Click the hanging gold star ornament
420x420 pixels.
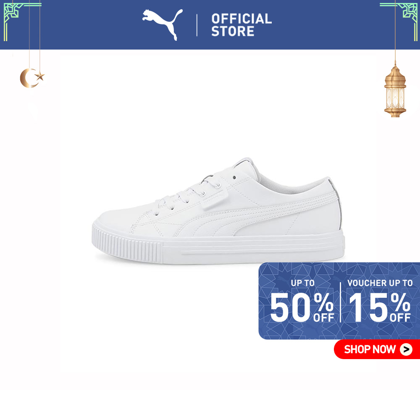(x=40, y=76)
